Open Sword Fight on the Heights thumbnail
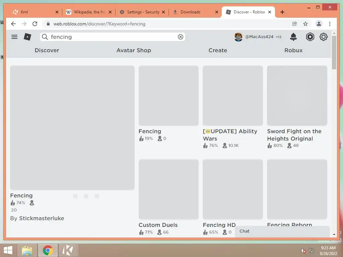This screenshot has width=343, height=257. (297, 96)
